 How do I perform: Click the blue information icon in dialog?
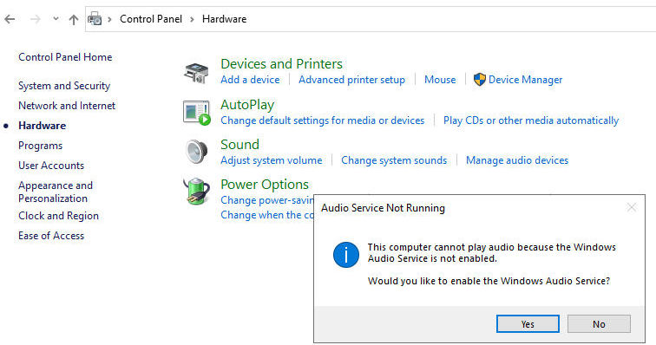point(345,255)
